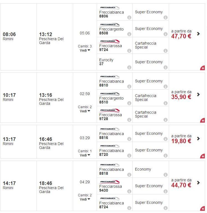Select the 47,70 € journey arrow
Image resolution: width=207 pixels, height=213 pixels.
coord(198,34)
